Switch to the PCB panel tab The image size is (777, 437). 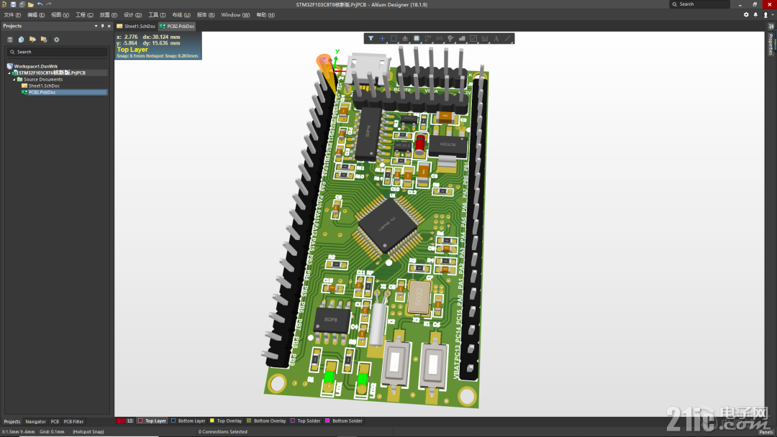pyautogui.click(x=55, y=422)
